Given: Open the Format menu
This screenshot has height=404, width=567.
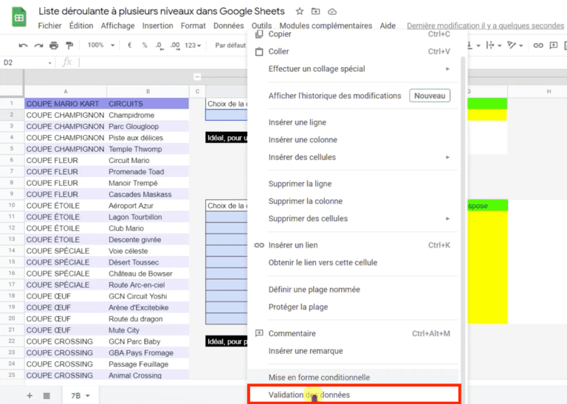Looking at the screenshot, I should (x=193, y=26).
